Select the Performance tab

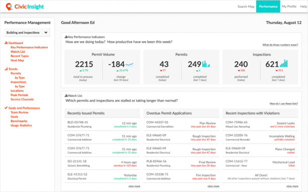pyautogui.click(x=268, y=7)
